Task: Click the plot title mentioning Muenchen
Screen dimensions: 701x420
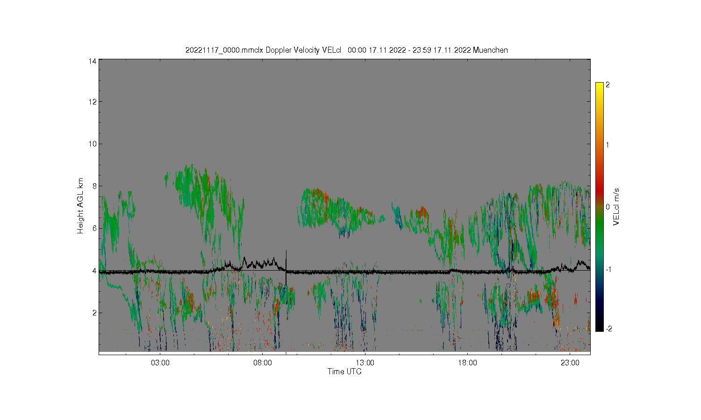Action: (x=346, y=50)
